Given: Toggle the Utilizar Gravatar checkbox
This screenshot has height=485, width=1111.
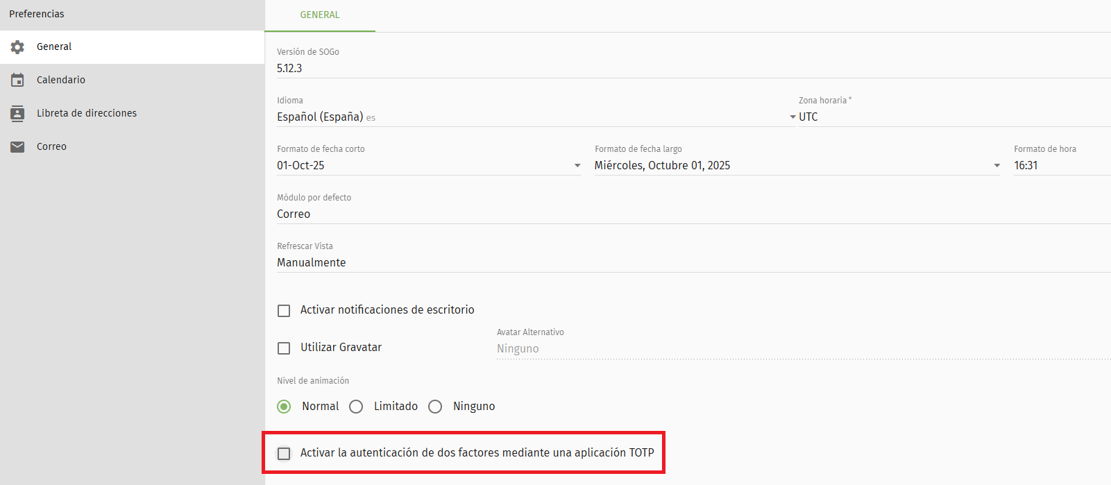Looking at the screenshot, I should (x=284, y=348).
